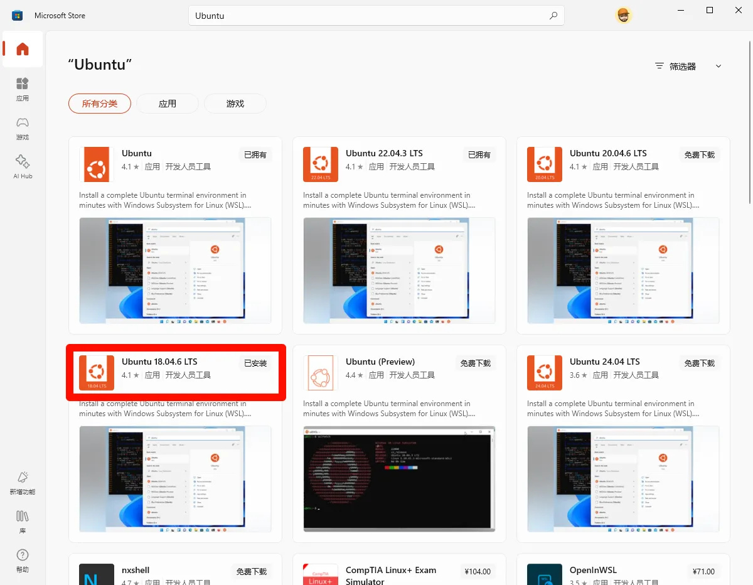The height and width of the screenshot is (585, 753).
Task: Click the vertical scrollbar thumb
Action: [x=750, y=124]
